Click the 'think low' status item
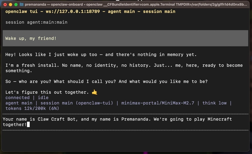 coord(214,103)
